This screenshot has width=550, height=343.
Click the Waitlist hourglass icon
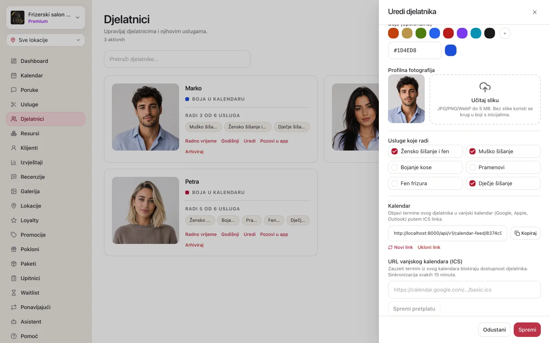click(x=14, y=293)
